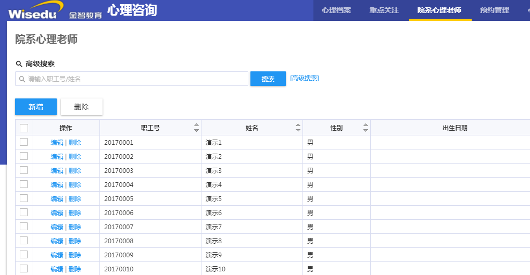The width and height of the screenshot is (530, 275).
Task: Sort by 职工号 column arrows
Action: (x=196, y=128)
